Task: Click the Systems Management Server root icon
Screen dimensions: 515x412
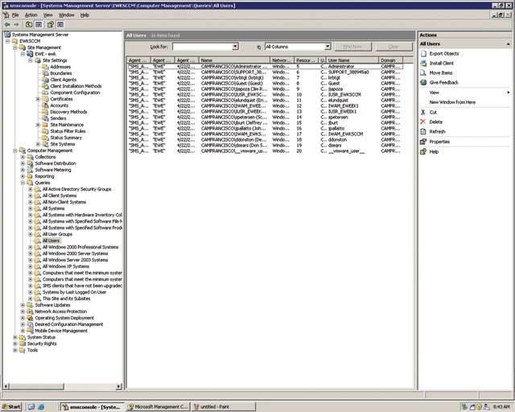Action: tap(7, 35)
